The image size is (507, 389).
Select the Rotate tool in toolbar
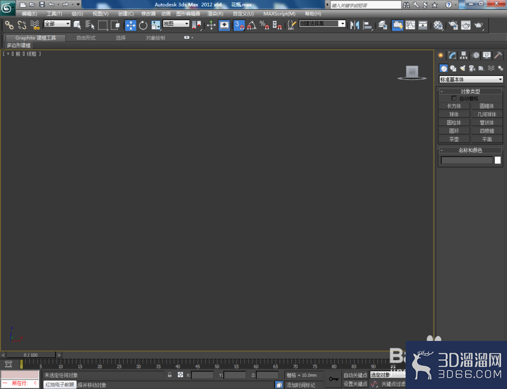(x=143, y=25)
